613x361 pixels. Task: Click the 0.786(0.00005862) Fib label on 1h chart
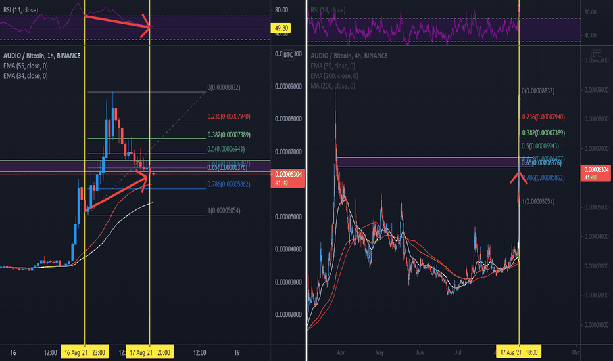[x=229, y=184]
